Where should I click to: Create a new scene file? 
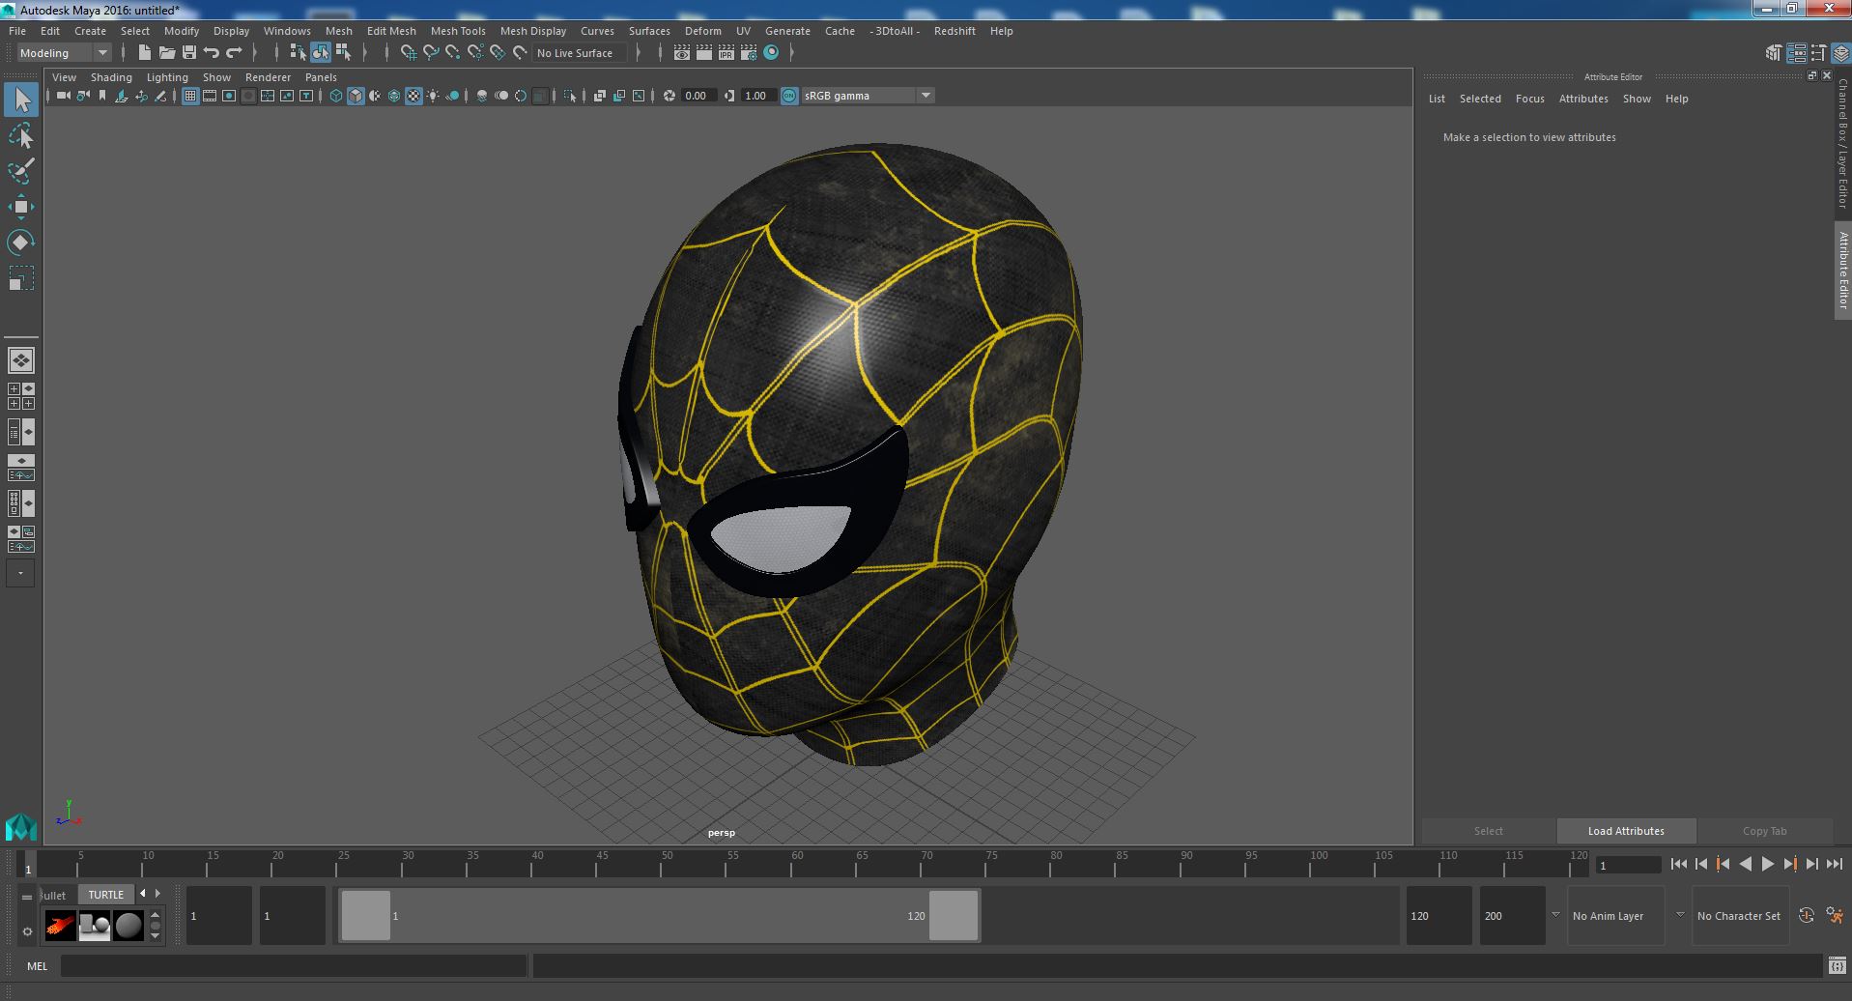144,53
